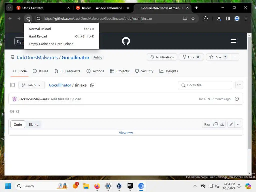Expand the file tree side panel
This screenshot has width=256, height=192.
click(12, 85)
